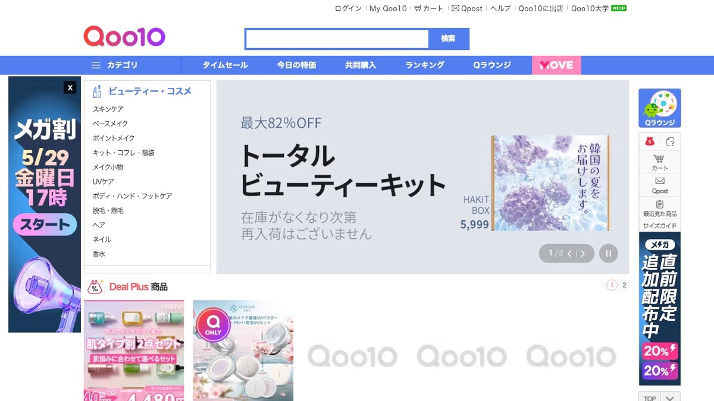Image resolution: width=714 pixels, height=401 pixels.
Task: Open the MOVE tab
Action: coord(556,65)
